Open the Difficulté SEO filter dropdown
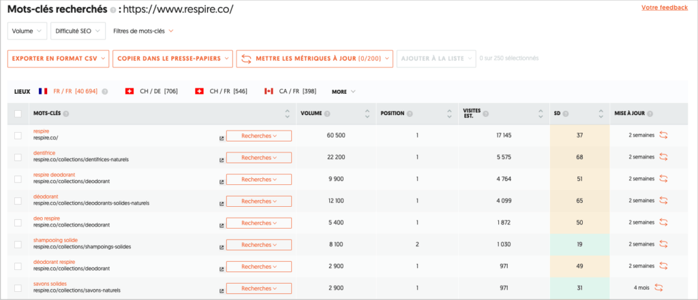Image resolution: width=698 pixels, height=300 pixels. pos(78,31)
